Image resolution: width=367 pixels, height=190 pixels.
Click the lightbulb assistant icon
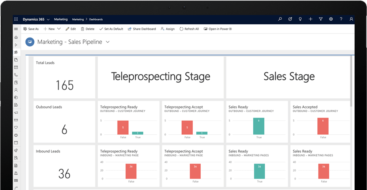point(300,19)
